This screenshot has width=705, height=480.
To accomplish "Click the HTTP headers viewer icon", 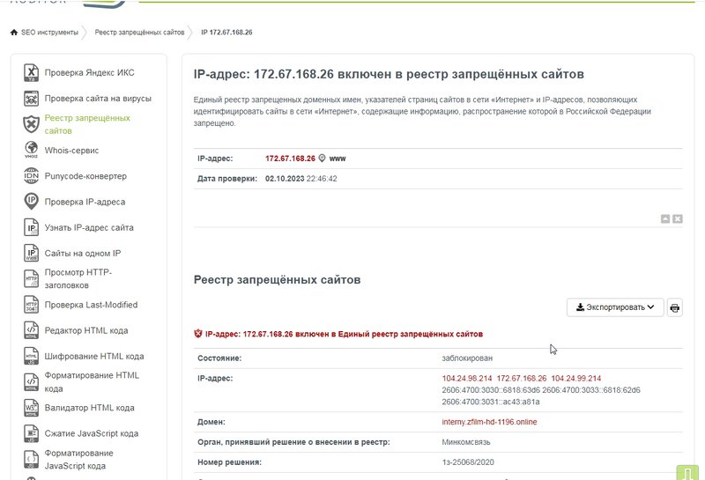I will click(31, 278).
